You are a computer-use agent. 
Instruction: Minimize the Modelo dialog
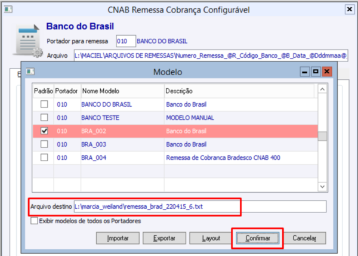point(304,72)
